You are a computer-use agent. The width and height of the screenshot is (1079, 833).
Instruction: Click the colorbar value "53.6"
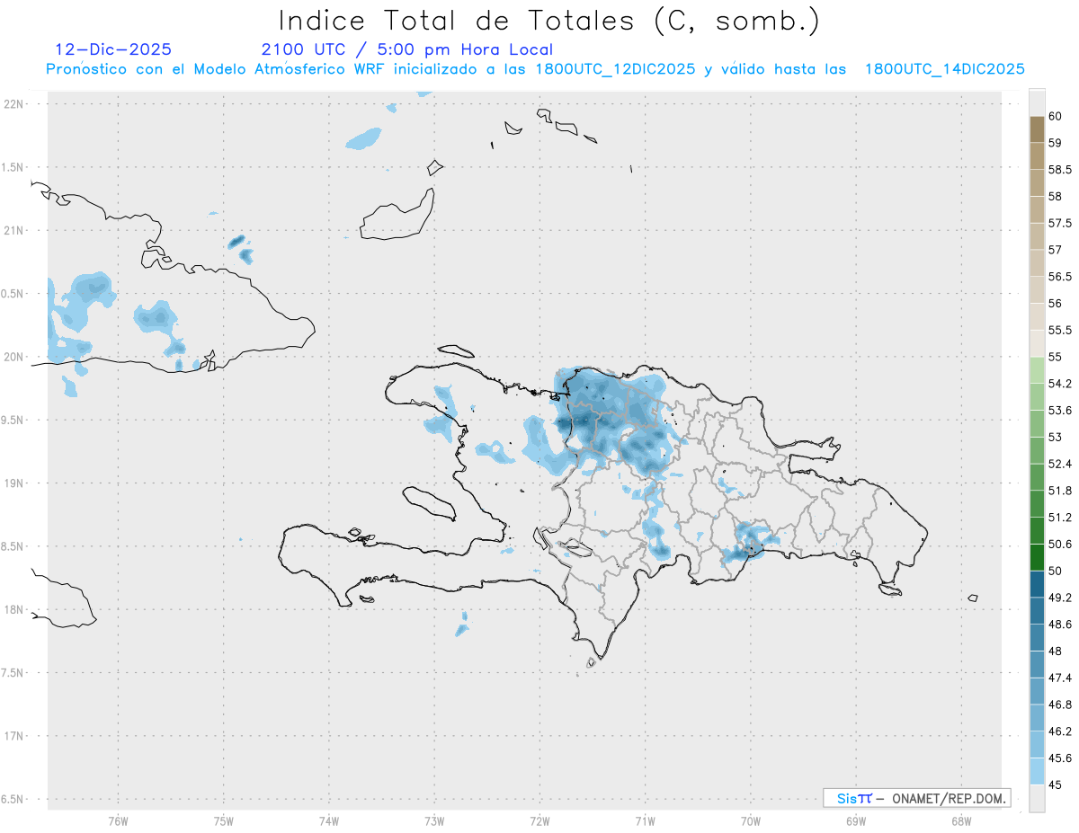click(x=1059, y=411)
